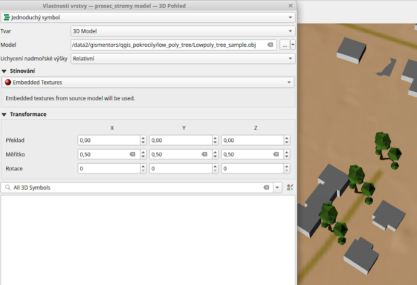Viewport: 417px width, 285px height.
Task: Decrease the Rotace Y value
Action: pyautogui.click(x=215, y=171)
